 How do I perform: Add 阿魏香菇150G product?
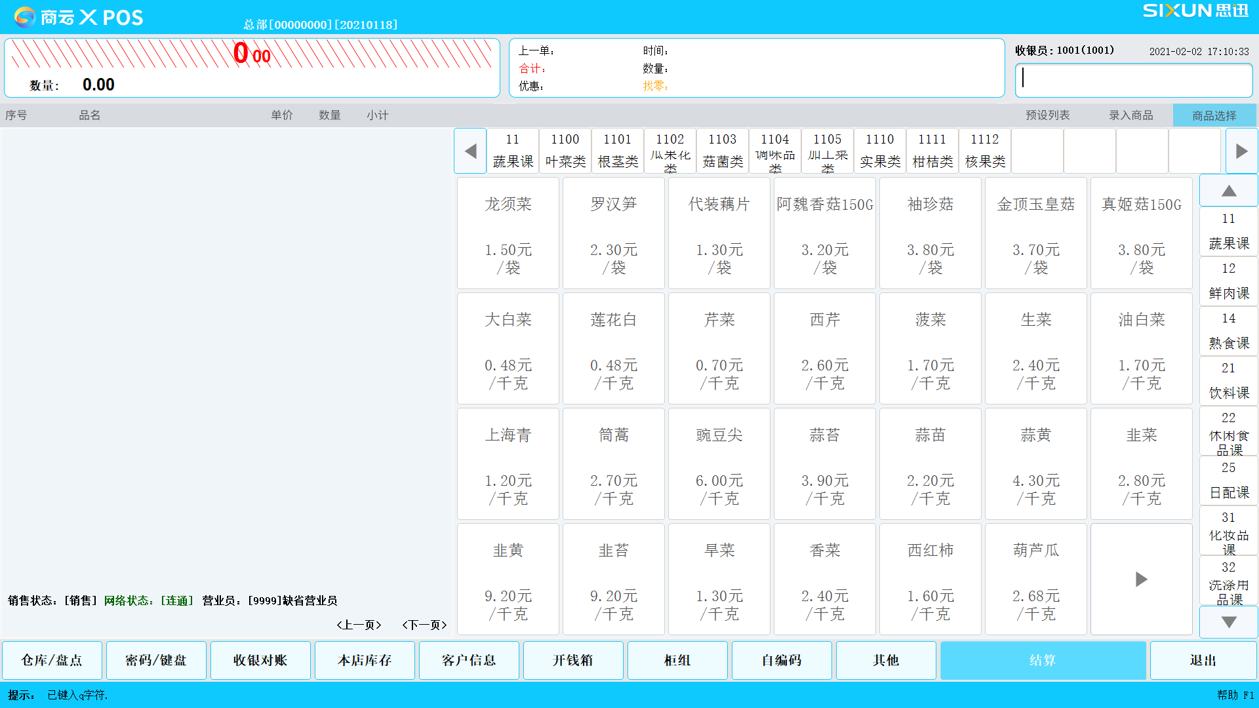pyautogui.click(x=825, y=233)
